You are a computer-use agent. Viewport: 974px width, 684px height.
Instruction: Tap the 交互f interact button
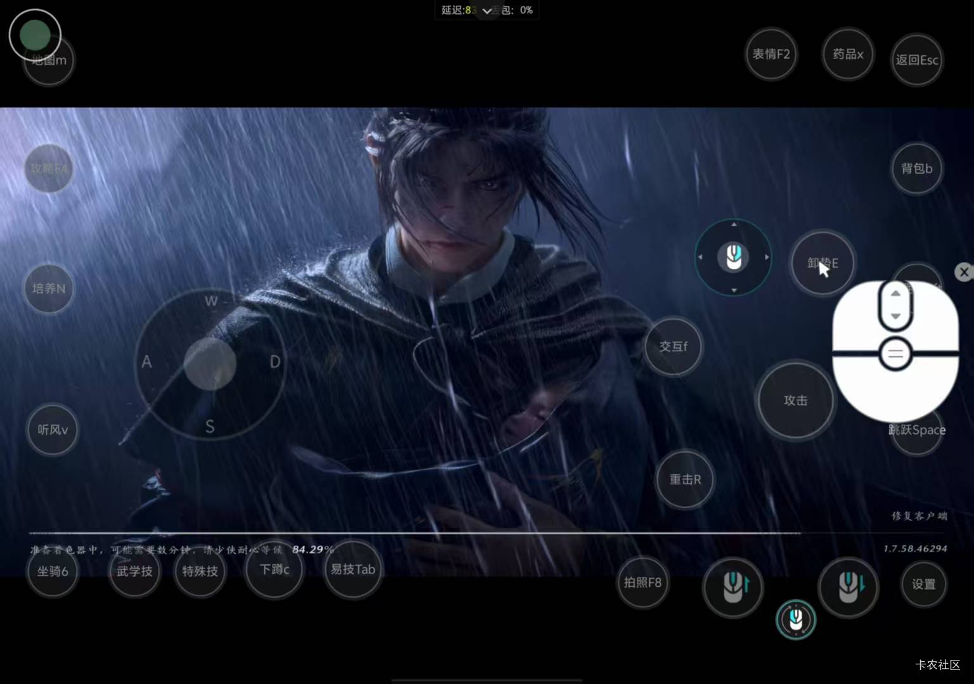click(673, 347)
